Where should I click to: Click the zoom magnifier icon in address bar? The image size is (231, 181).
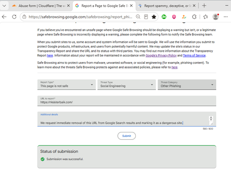tap(138, 17)
